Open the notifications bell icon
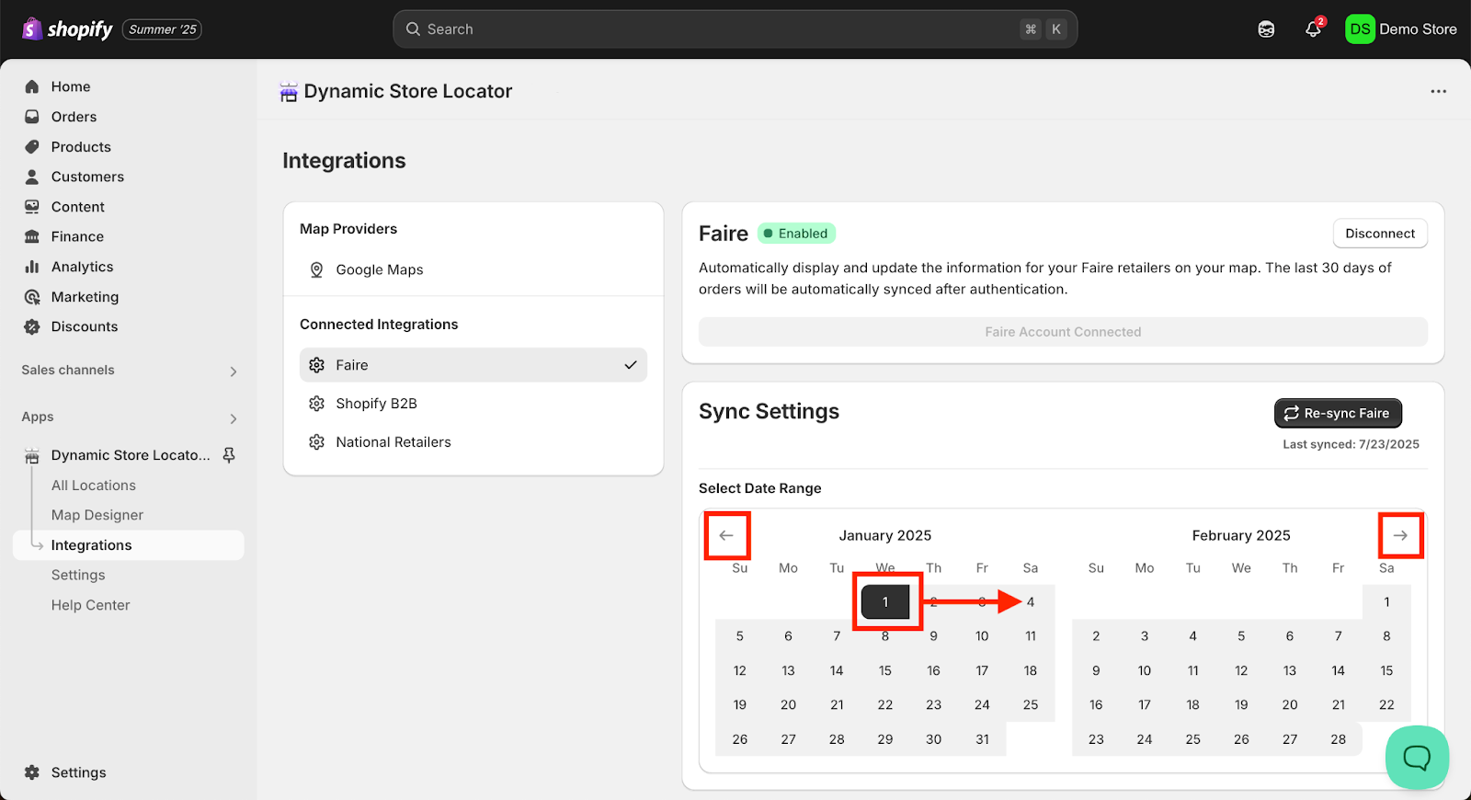The width and height of the screenshot is (1471, 800). [x=1313, y=29]
